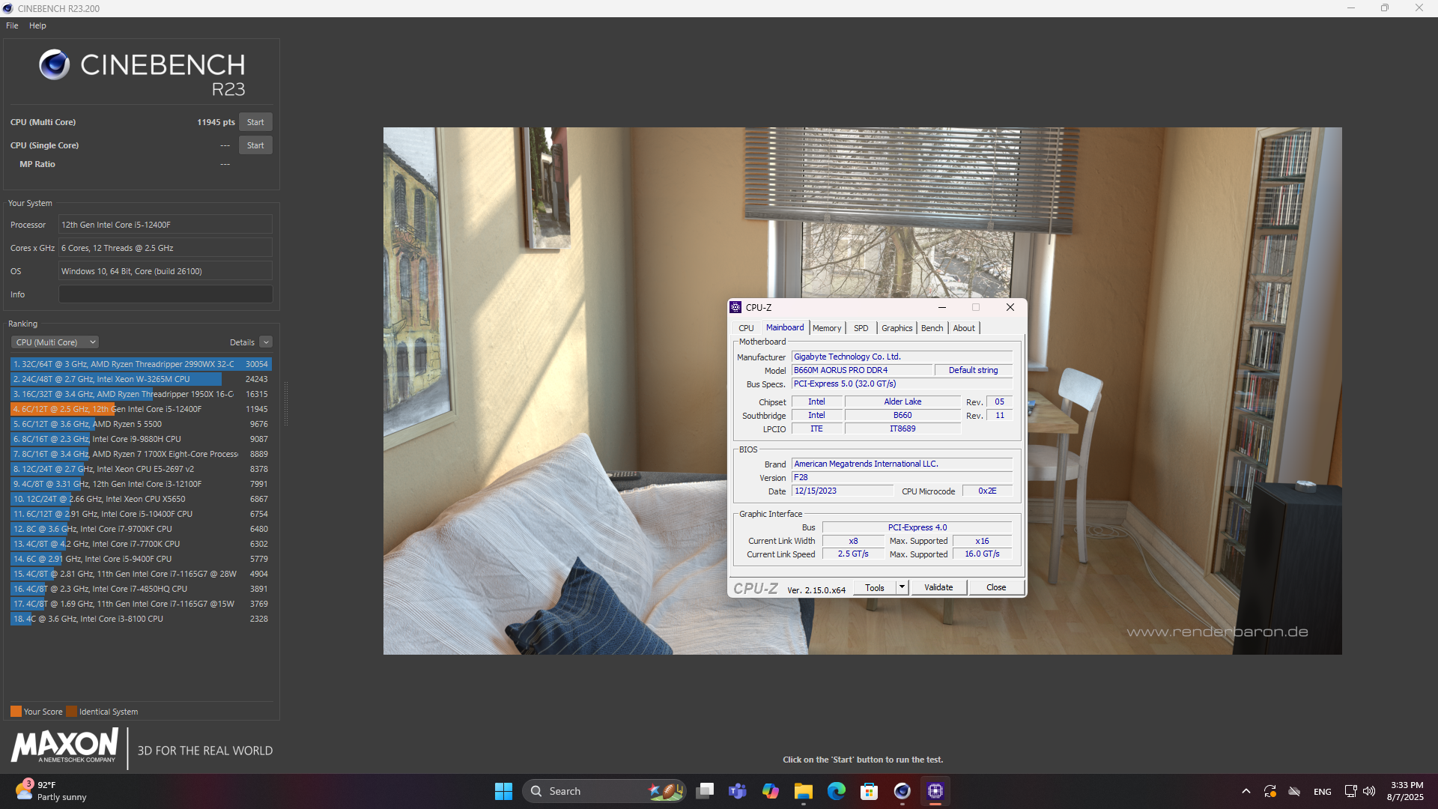Select the Ryzen 7 1700X ranking row
Viewport: 1438px width, 809px height.
pos(141,454)
